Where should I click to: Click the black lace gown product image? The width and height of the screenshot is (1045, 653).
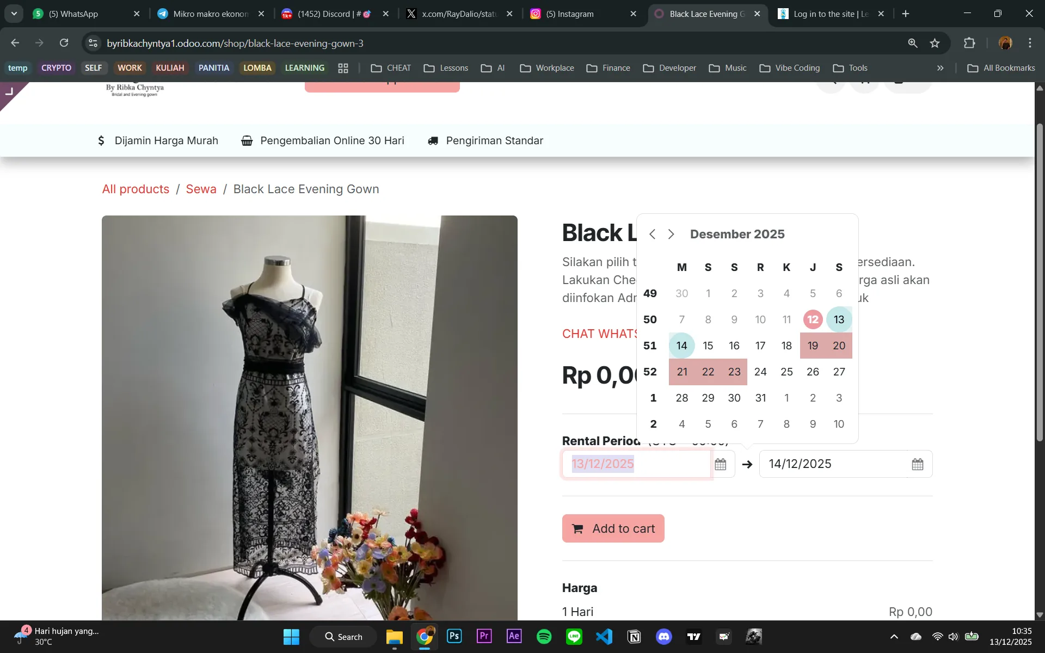[309, 418]
